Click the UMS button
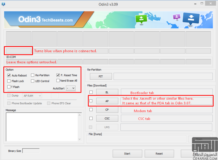The height and width of the screenshot is (160, 218). 107,127
